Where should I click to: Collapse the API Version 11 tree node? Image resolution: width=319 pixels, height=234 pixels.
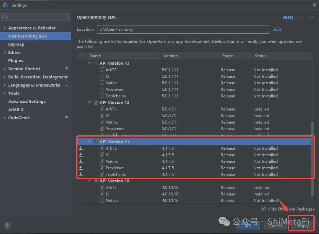click(x=90, y=142)
